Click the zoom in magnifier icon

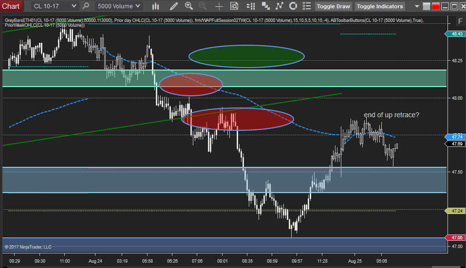[189, 6]
